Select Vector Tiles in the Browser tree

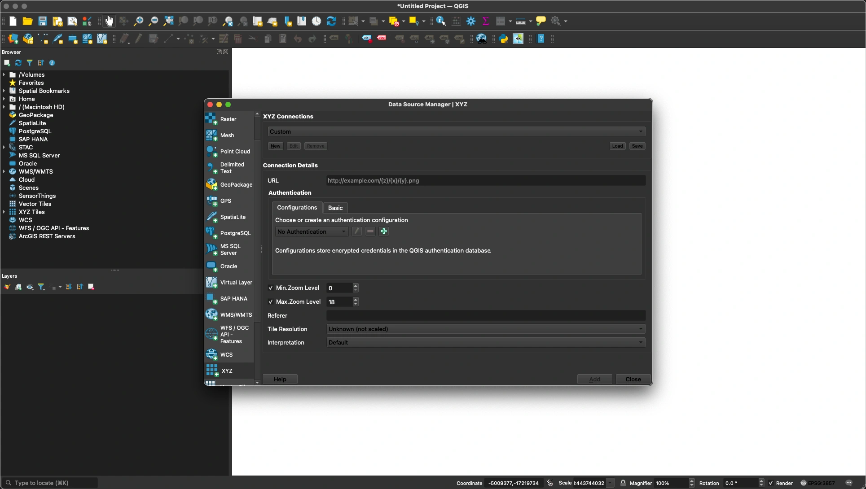(x=35, y=204)
